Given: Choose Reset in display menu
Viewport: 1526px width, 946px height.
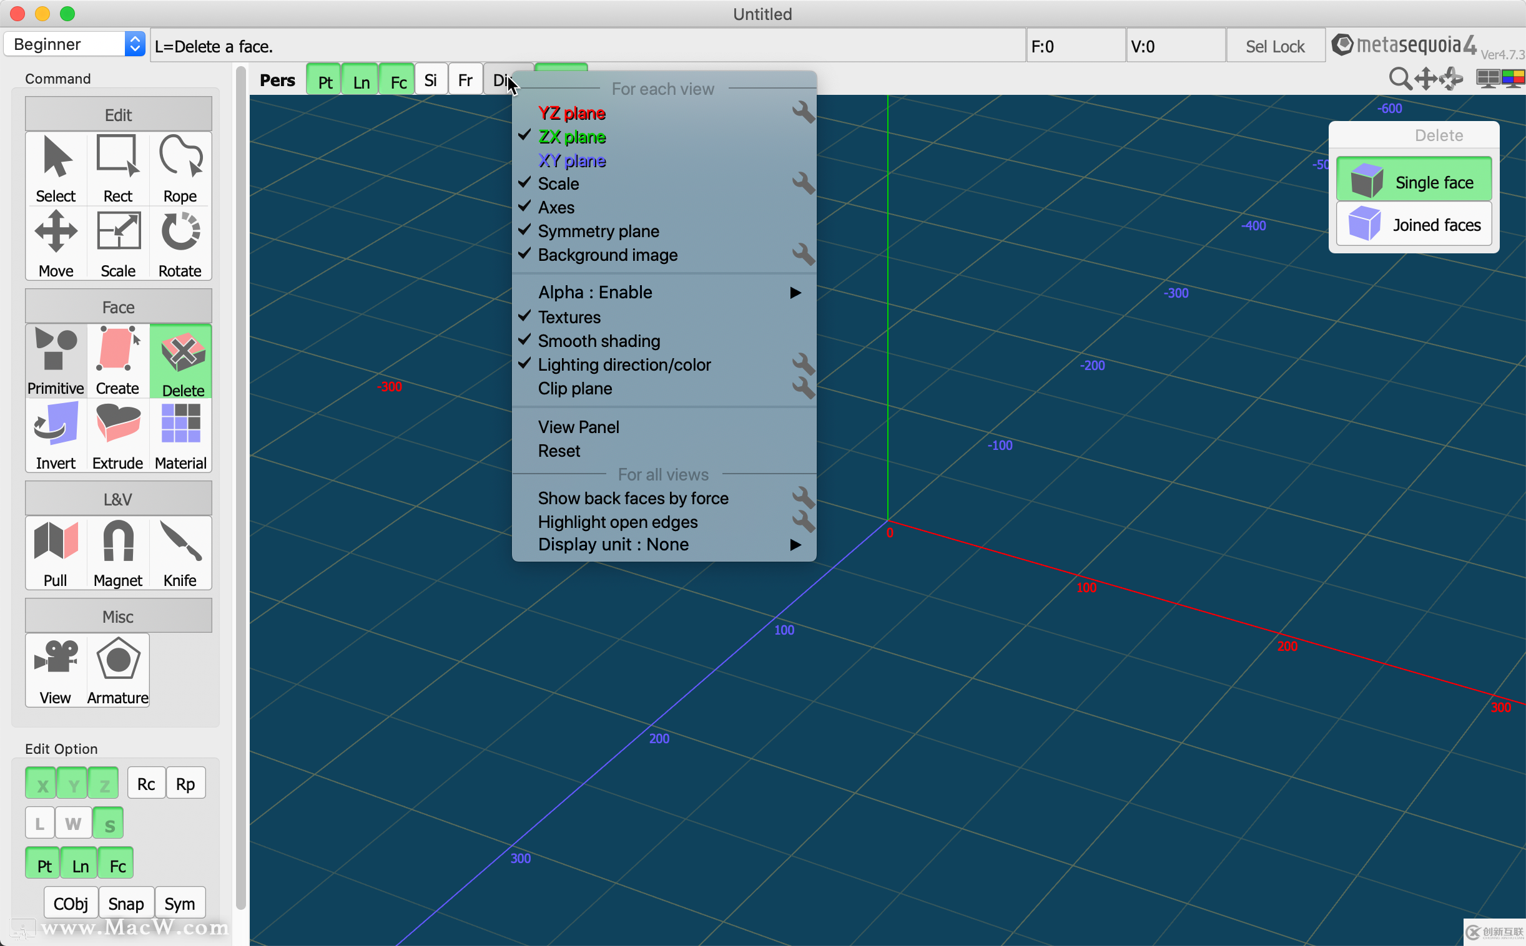Looking at the screenshot, I should pyautogui.click(x=664, y=451).
